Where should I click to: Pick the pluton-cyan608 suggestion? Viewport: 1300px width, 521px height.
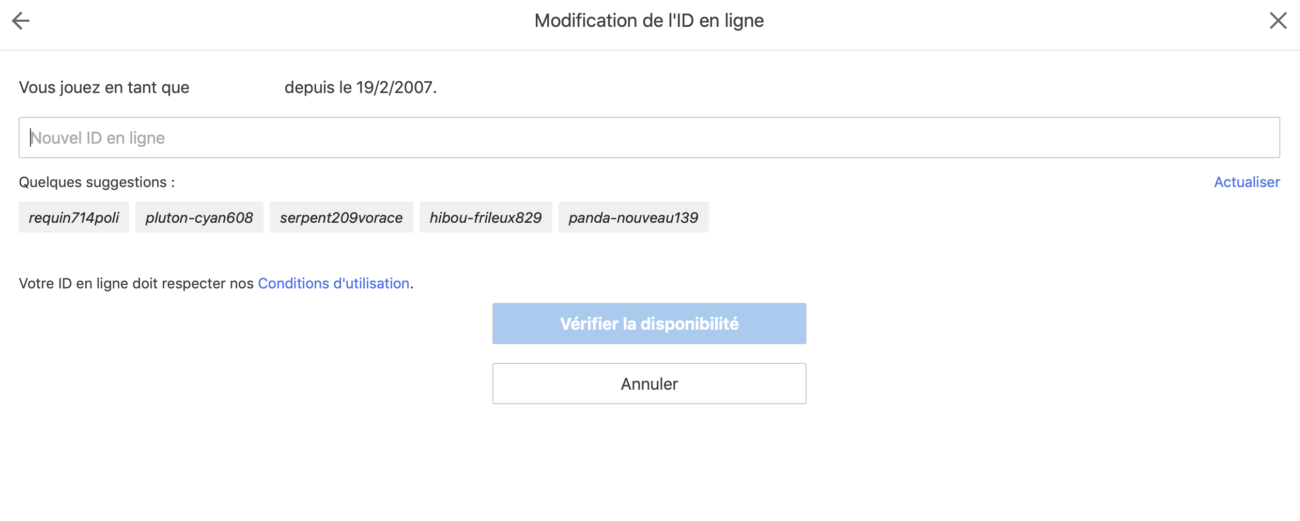[199, 217]
